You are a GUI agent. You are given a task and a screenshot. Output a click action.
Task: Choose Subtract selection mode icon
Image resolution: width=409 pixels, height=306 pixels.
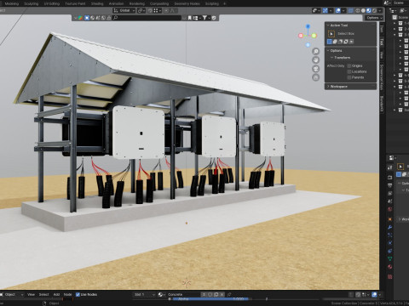pyautogui.click(x=340, y=42)
